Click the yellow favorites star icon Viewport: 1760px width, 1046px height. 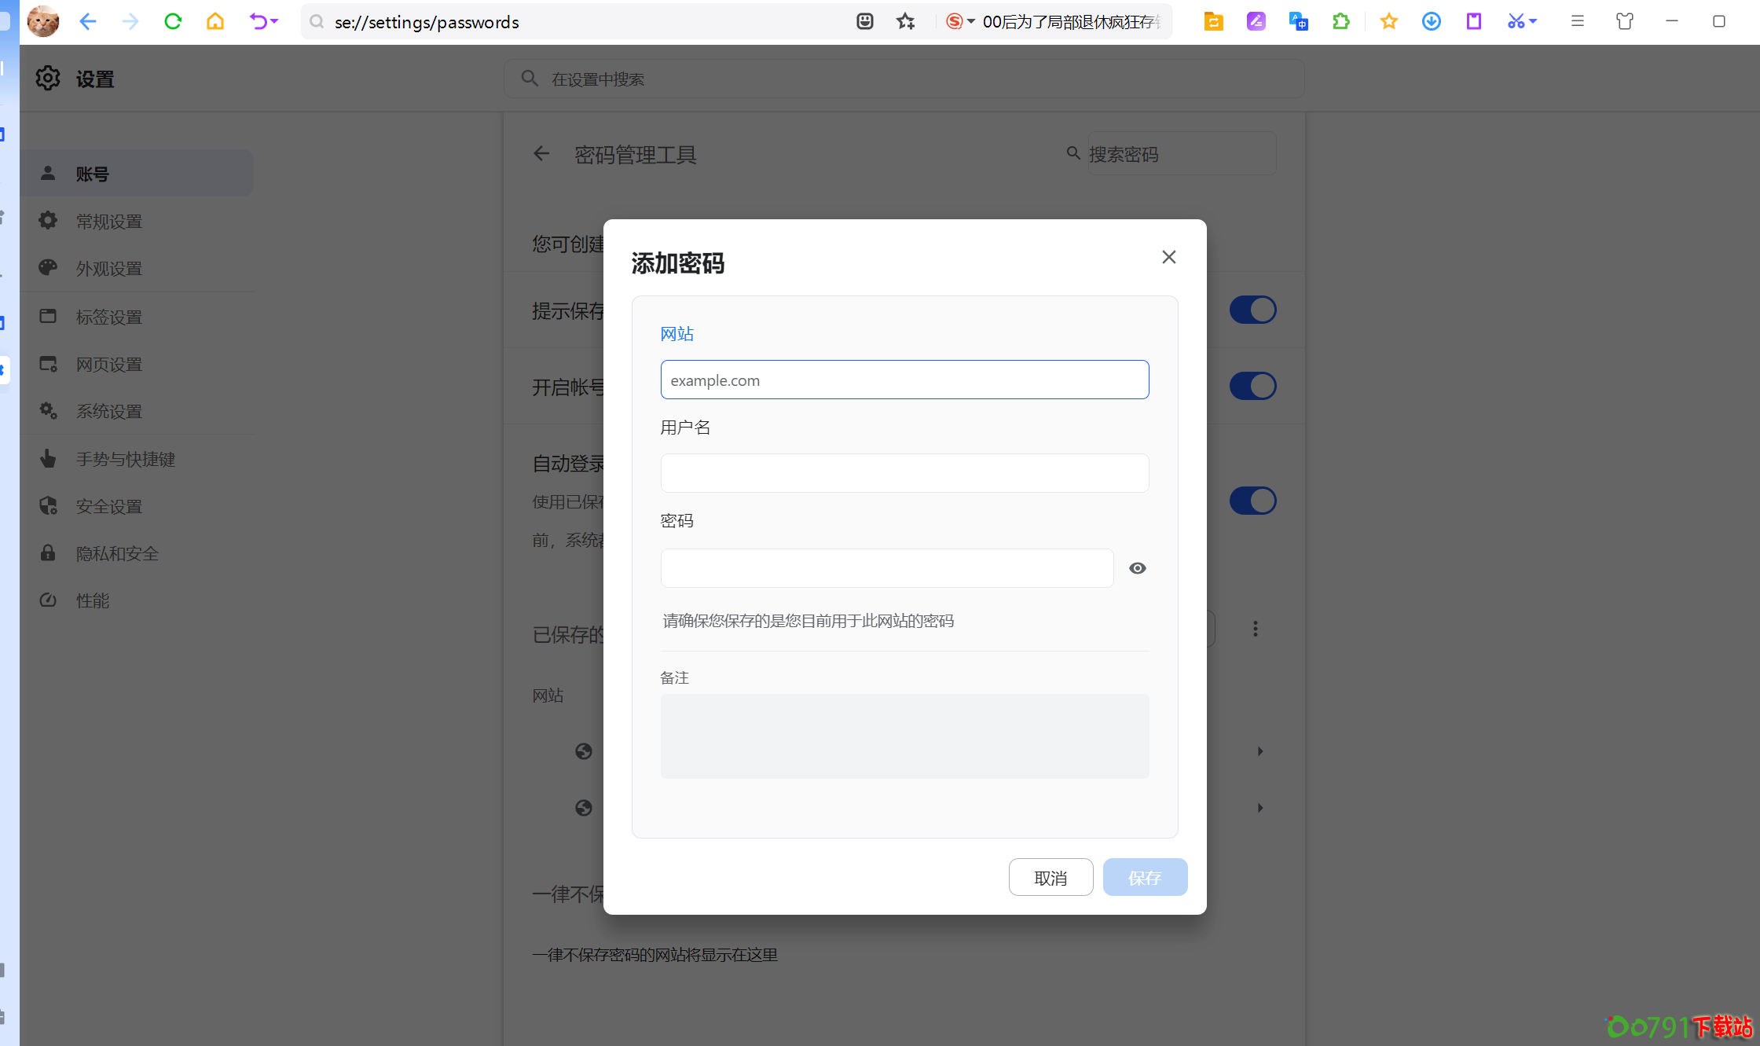[x=1388, y=22]
